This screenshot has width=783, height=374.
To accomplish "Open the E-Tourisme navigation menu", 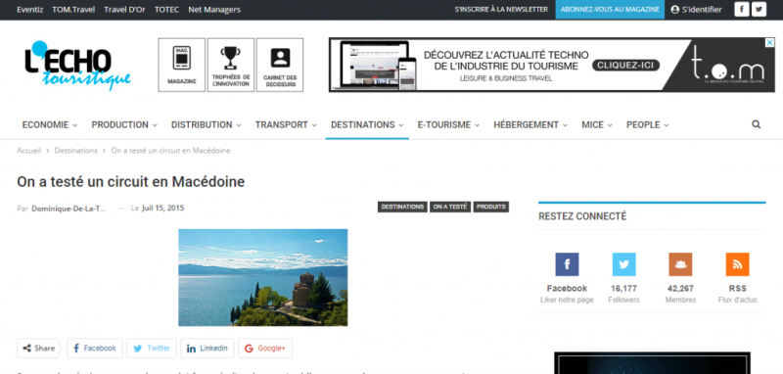I will click(448, 125).
